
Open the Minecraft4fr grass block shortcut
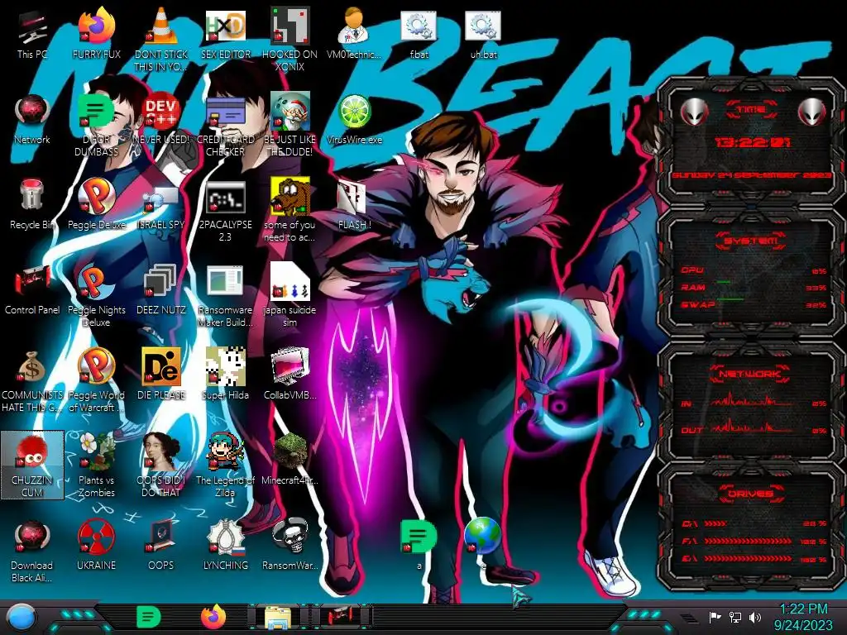point(290,451)
